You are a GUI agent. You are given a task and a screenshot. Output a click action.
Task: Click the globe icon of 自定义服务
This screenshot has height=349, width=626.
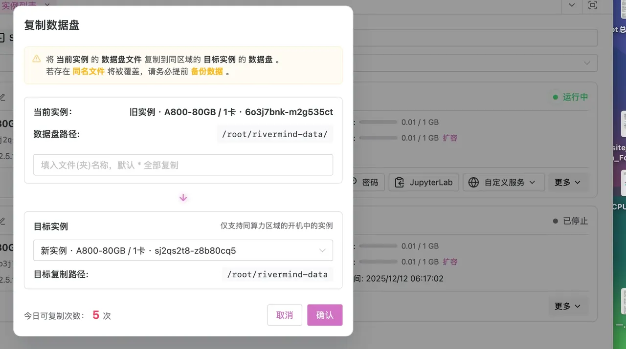pos(473,182)
